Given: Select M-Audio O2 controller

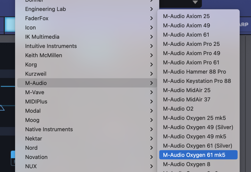Looking at the screenshot, I should pos(178,109).
